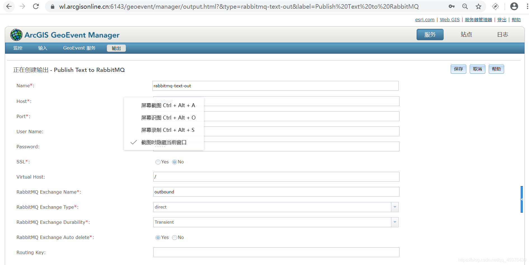
Task: Open the 服务 top navigation button
Action: (430, 34)
